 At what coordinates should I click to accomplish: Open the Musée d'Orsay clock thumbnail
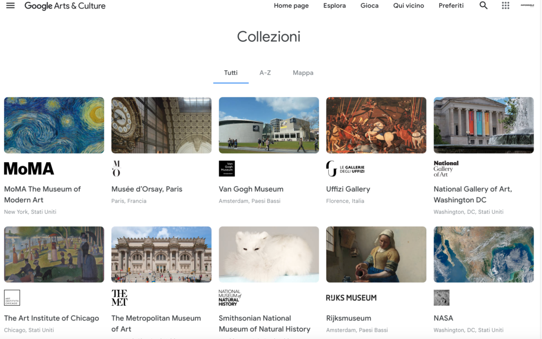coord(161,125)
